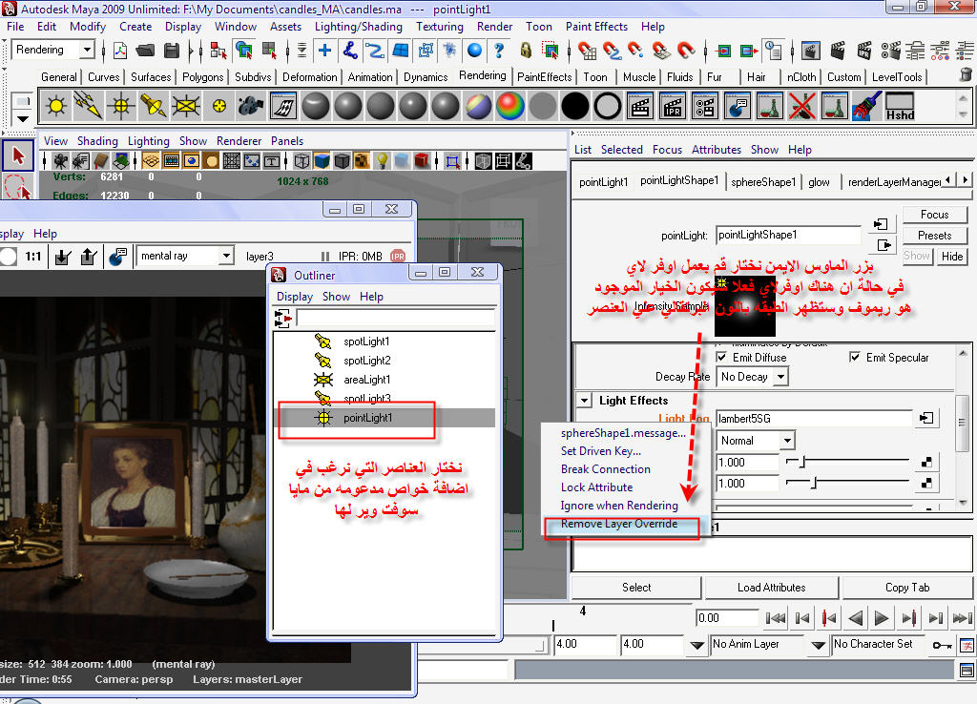Switch to the Polygons shelf tab

(x=202, y=77)
